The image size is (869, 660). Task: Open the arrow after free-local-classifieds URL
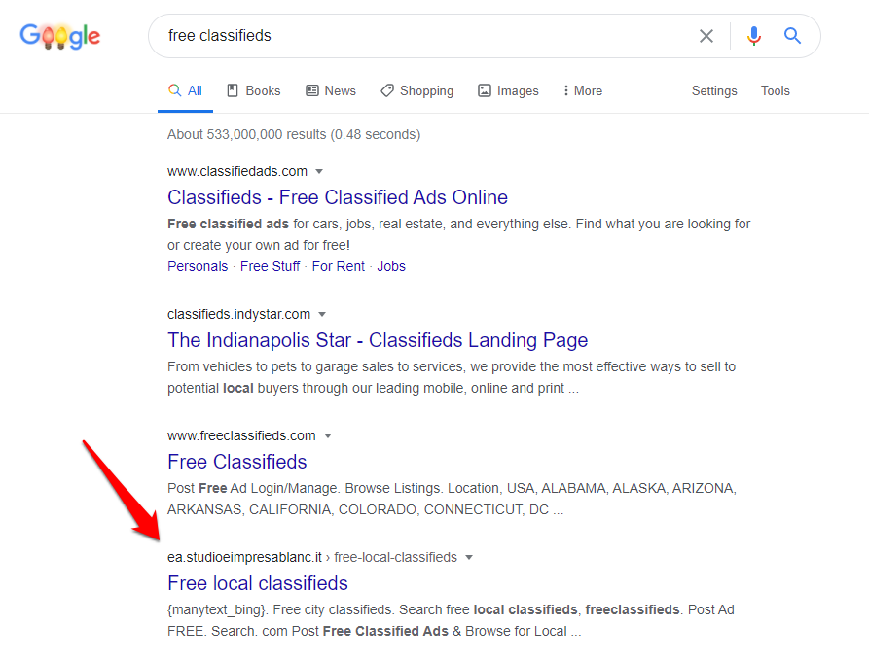[x=469, y=558]
